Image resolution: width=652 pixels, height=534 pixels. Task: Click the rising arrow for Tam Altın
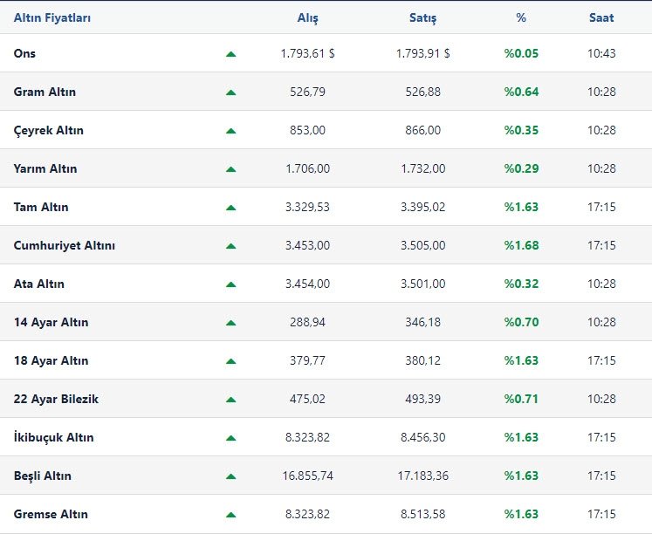coord(230,208)
